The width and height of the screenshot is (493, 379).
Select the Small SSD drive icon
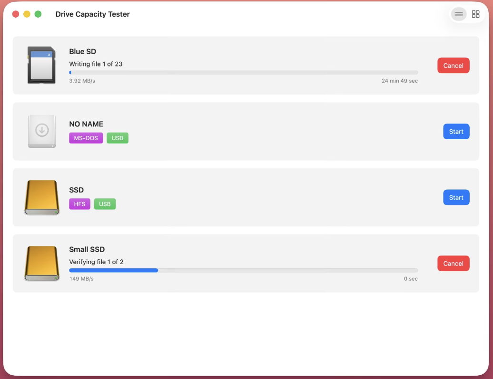point(42,263)
